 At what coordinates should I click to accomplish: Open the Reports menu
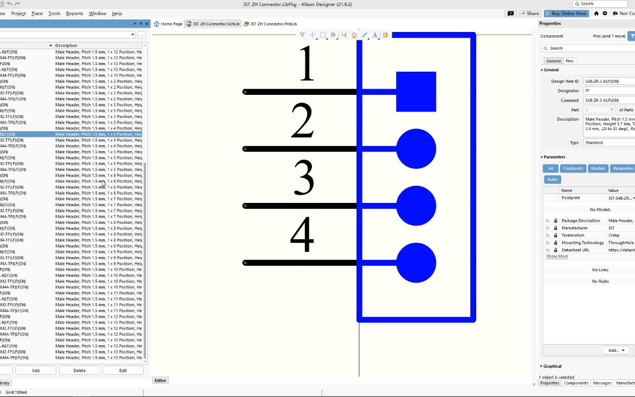click(74, 13)
